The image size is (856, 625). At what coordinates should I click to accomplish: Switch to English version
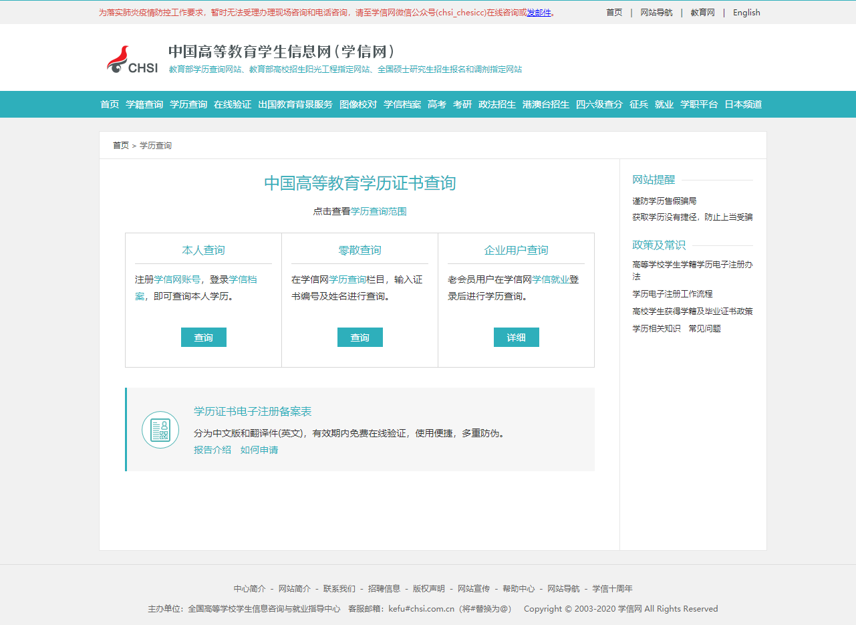pyautogui.click(x=746, y=13)
